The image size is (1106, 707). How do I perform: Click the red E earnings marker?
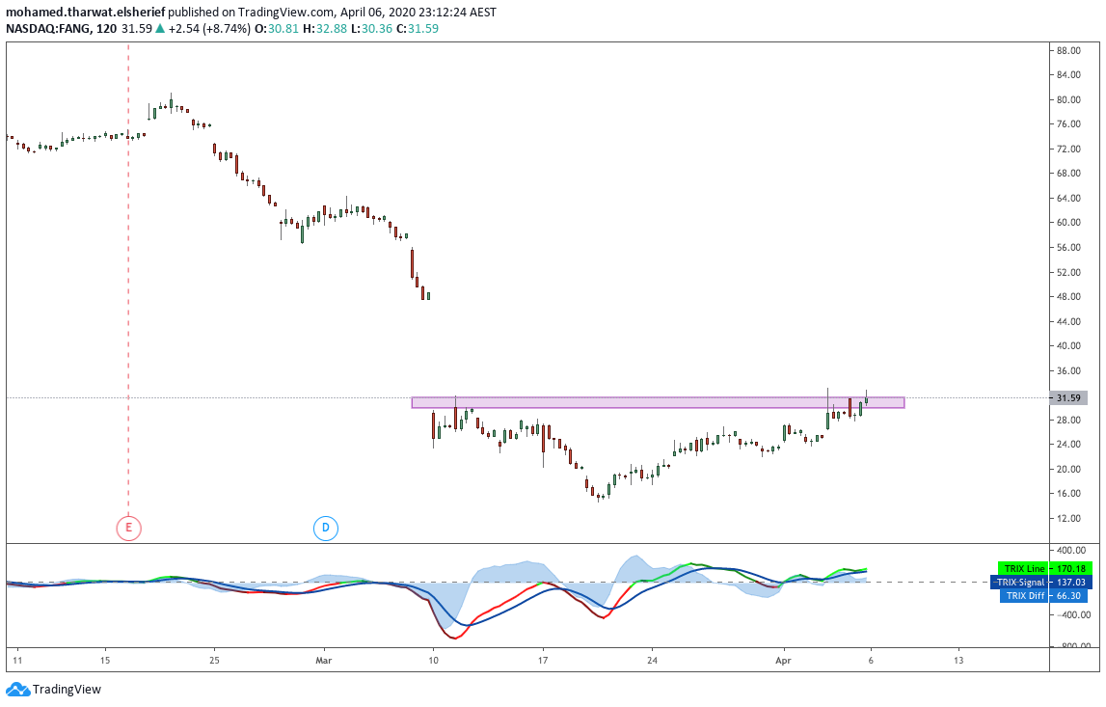coord(129,527)
